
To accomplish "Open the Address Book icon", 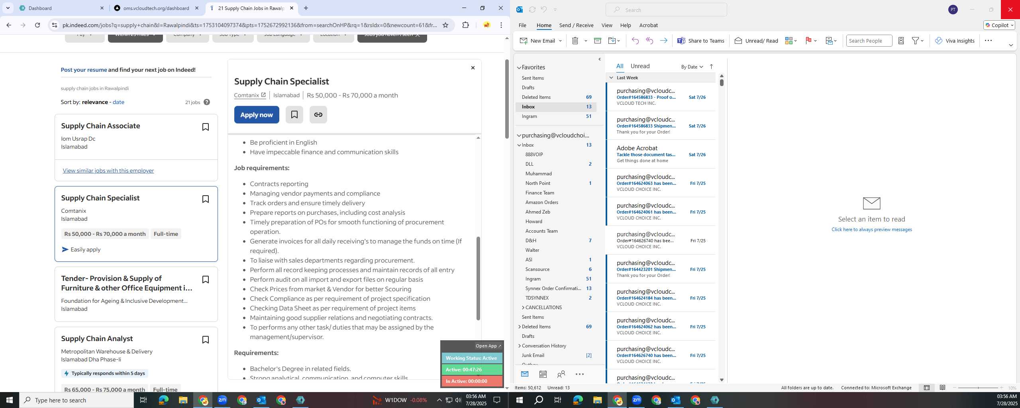I will point(901,41).
